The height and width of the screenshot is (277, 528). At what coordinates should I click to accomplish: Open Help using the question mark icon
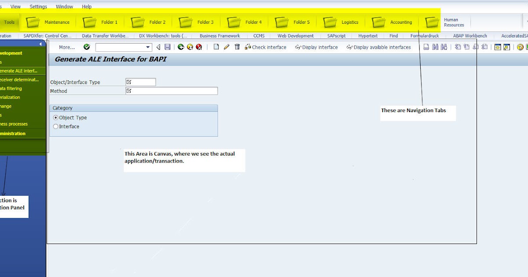(x=520, y=47)
